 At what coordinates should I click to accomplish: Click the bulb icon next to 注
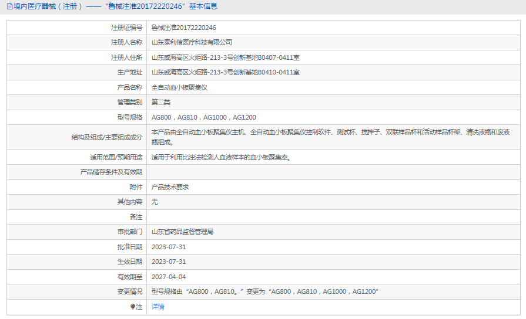coord(133,307)
